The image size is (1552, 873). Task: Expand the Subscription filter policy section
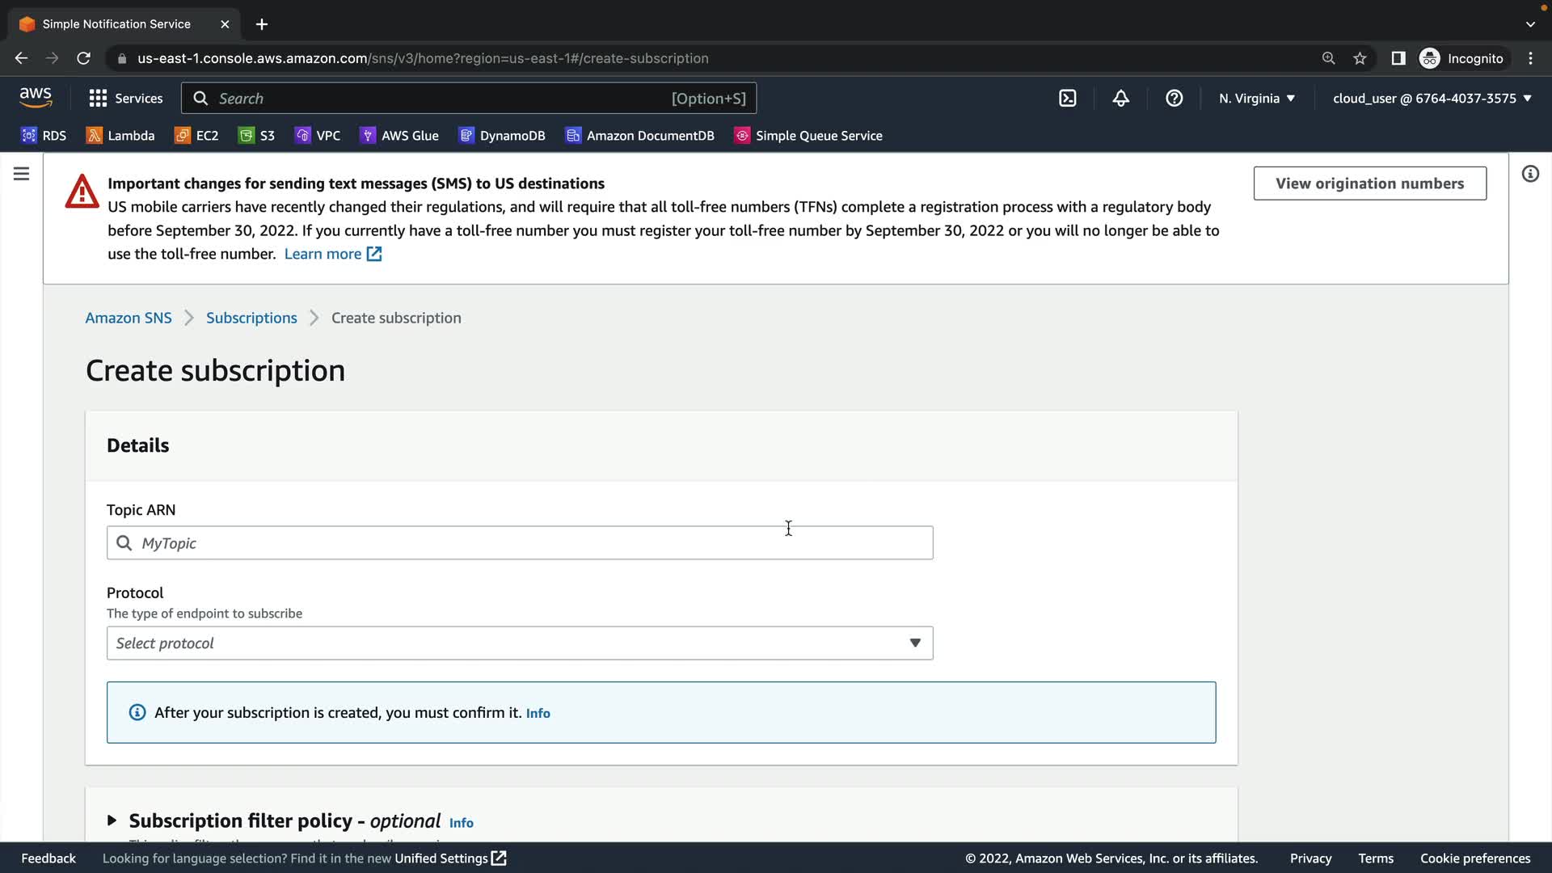[x=112, y=820]
